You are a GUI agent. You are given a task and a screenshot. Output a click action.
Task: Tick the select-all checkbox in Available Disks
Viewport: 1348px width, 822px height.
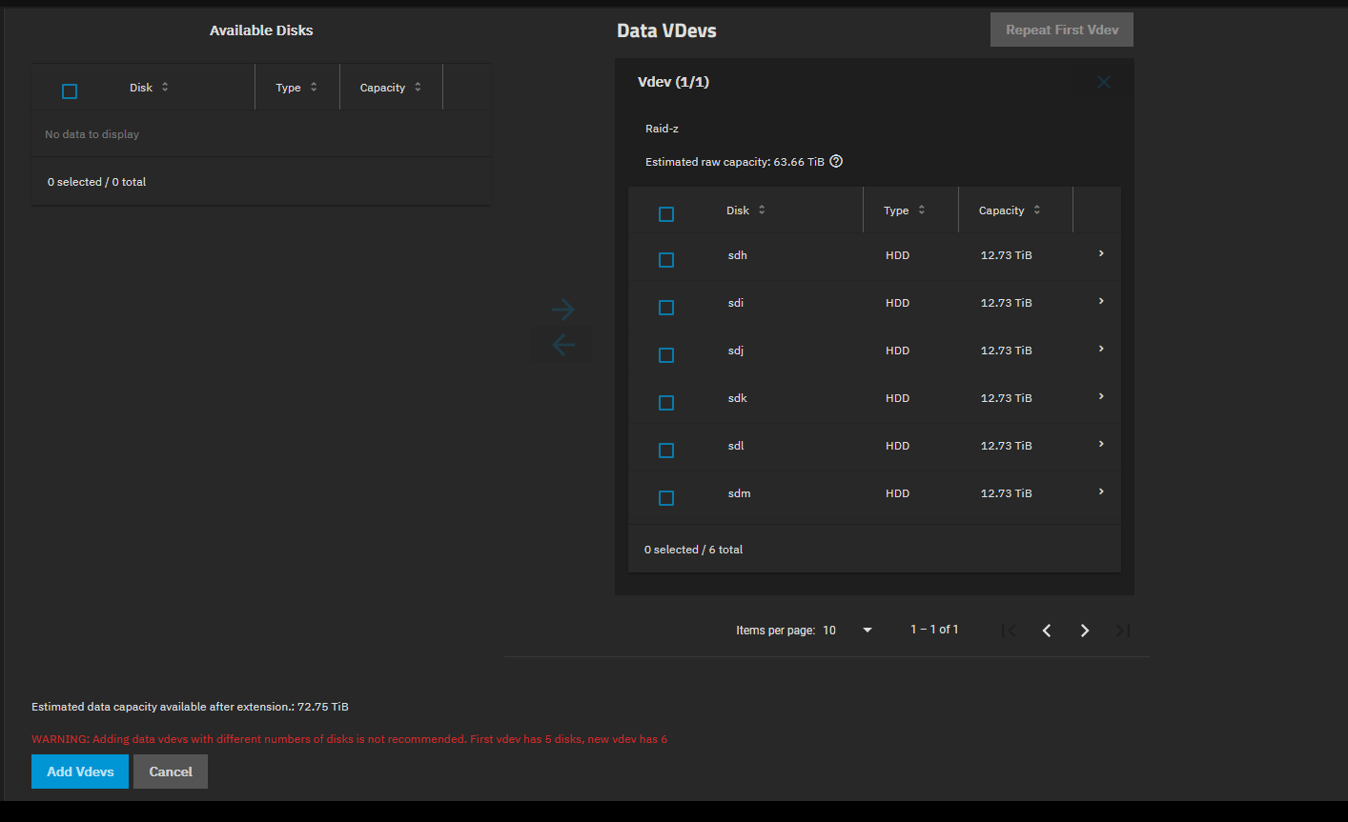pos(70,91)
